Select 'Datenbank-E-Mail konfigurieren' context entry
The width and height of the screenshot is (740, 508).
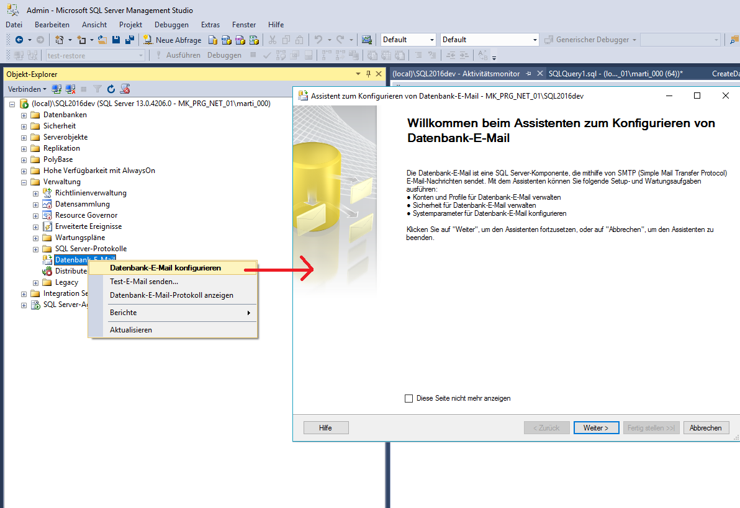coord(173,268)
